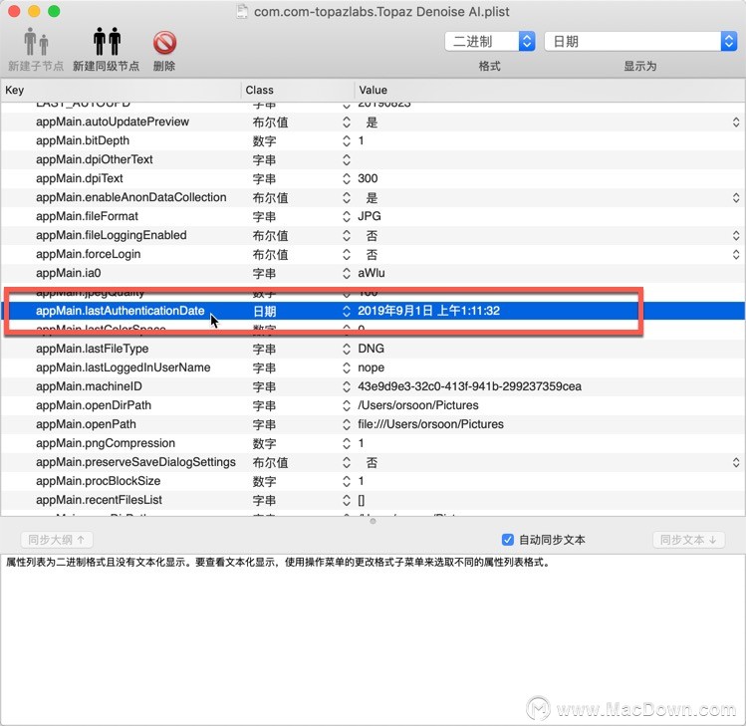Image resolution: width=746 pixels, height=726 pixels.
Task: Click the New Sibling node toolbar icon
Action: tap(107, 42)
